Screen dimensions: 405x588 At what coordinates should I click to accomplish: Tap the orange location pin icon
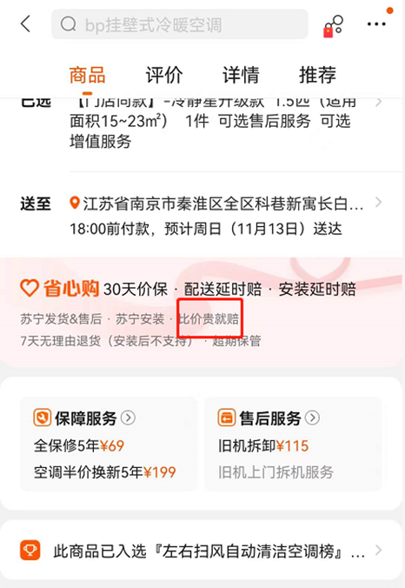75,203
